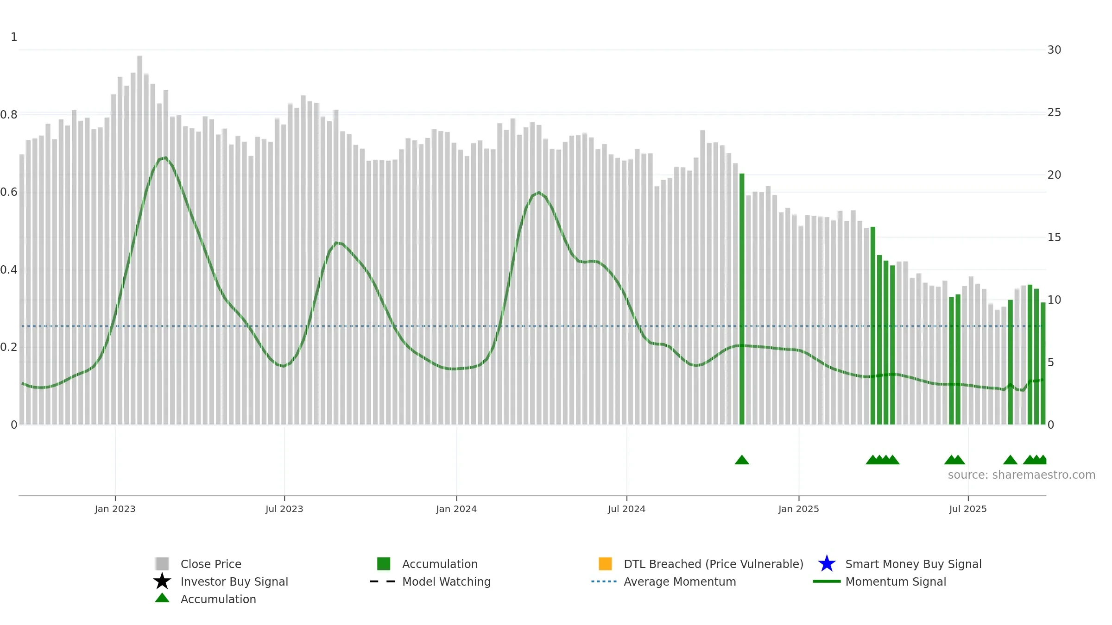
Task: Click the sharemaestro.com source text
Action: pyautogui.click(x=1022, y=475)
